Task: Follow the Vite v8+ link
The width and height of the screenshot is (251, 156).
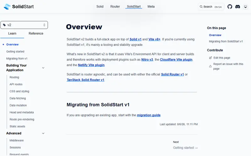Action: [154, 39]
